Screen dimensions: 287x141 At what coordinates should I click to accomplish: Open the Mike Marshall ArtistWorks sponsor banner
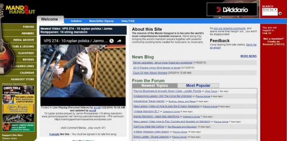click(18, 99)
